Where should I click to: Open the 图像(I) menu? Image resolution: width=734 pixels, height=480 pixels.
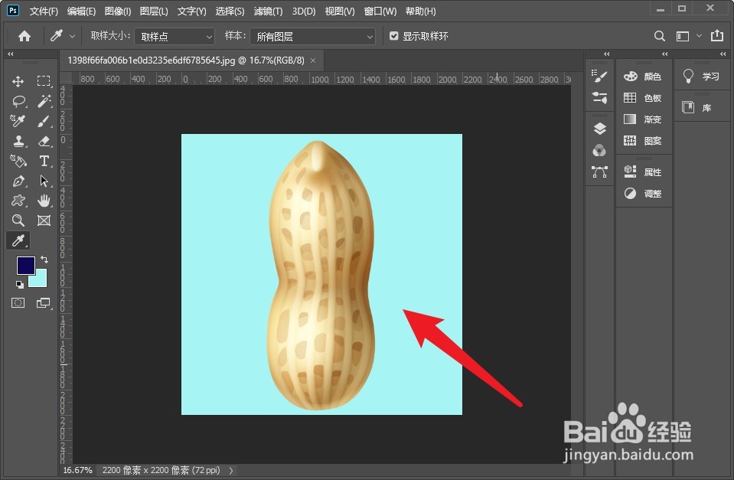pyautogui.click(x=117, y=11)
